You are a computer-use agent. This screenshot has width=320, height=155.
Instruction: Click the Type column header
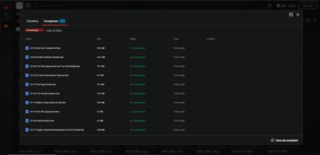tap(176, 39)
